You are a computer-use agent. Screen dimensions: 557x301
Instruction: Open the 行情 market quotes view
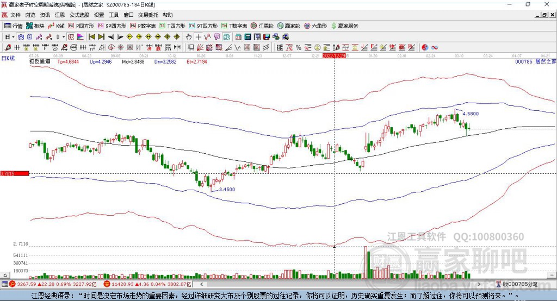coord(14,26)
